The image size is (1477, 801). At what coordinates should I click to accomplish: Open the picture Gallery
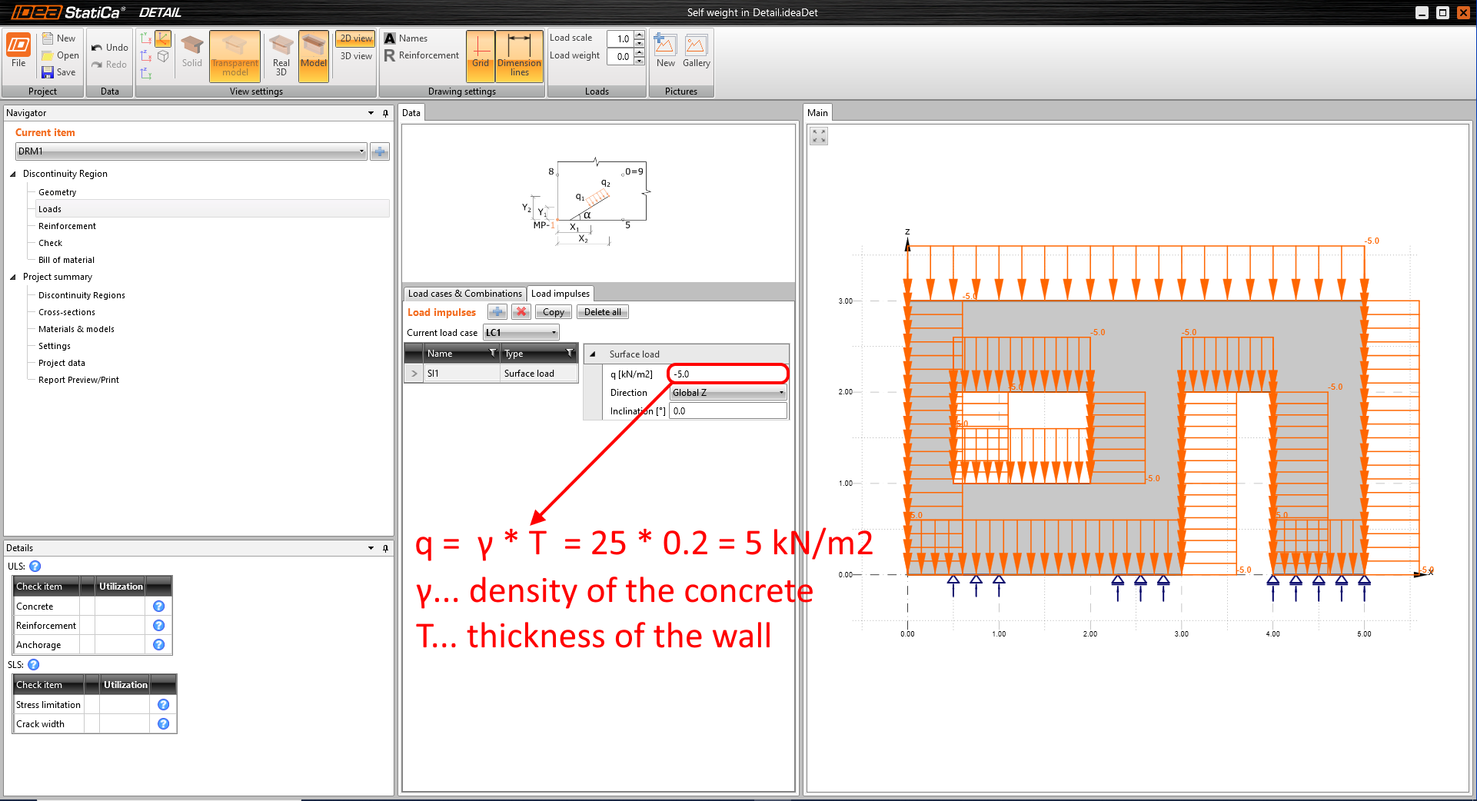(x=696, y=52)
